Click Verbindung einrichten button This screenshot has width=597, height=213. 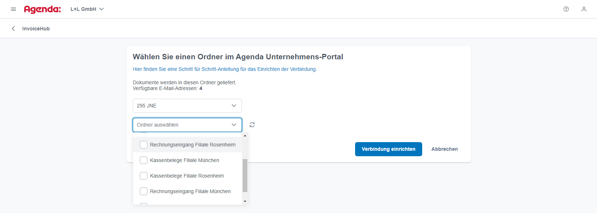[388, 149]
